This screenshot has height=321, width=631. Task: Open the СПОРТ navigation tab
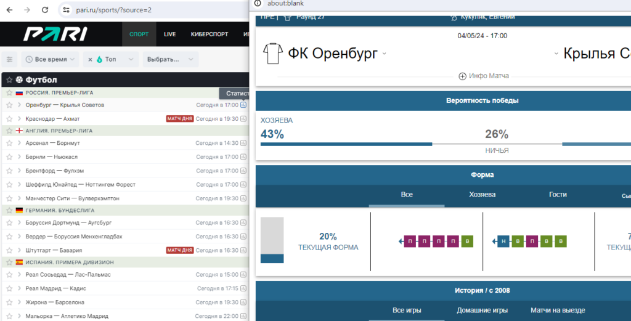139,34
